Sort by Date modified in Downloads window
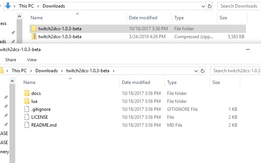 coord(143,18)
